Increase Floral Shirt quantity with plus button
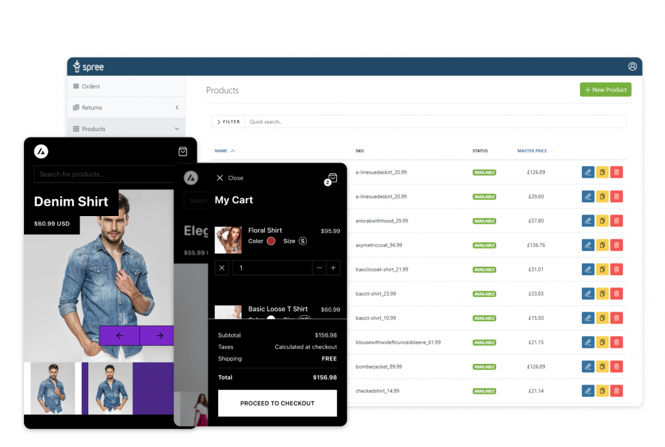The height and width of the screenshot is (447, 665). (x=333, y=268)
